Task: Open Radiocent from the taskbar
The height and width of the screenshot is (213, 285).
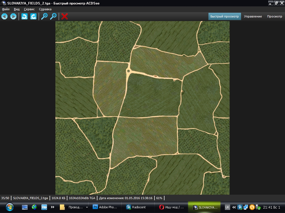Action: 136,207
